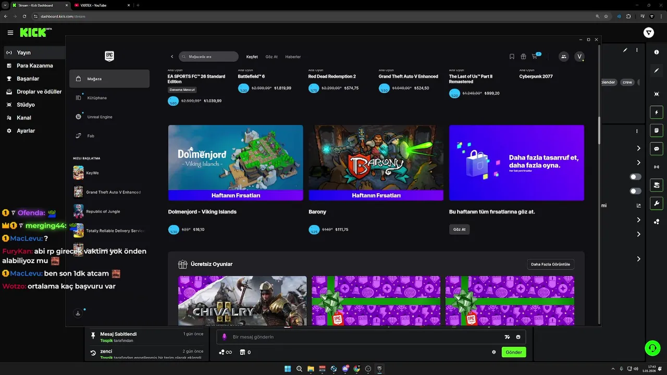Open Unreal Engine in Epic sidebar

coord(109,117)
